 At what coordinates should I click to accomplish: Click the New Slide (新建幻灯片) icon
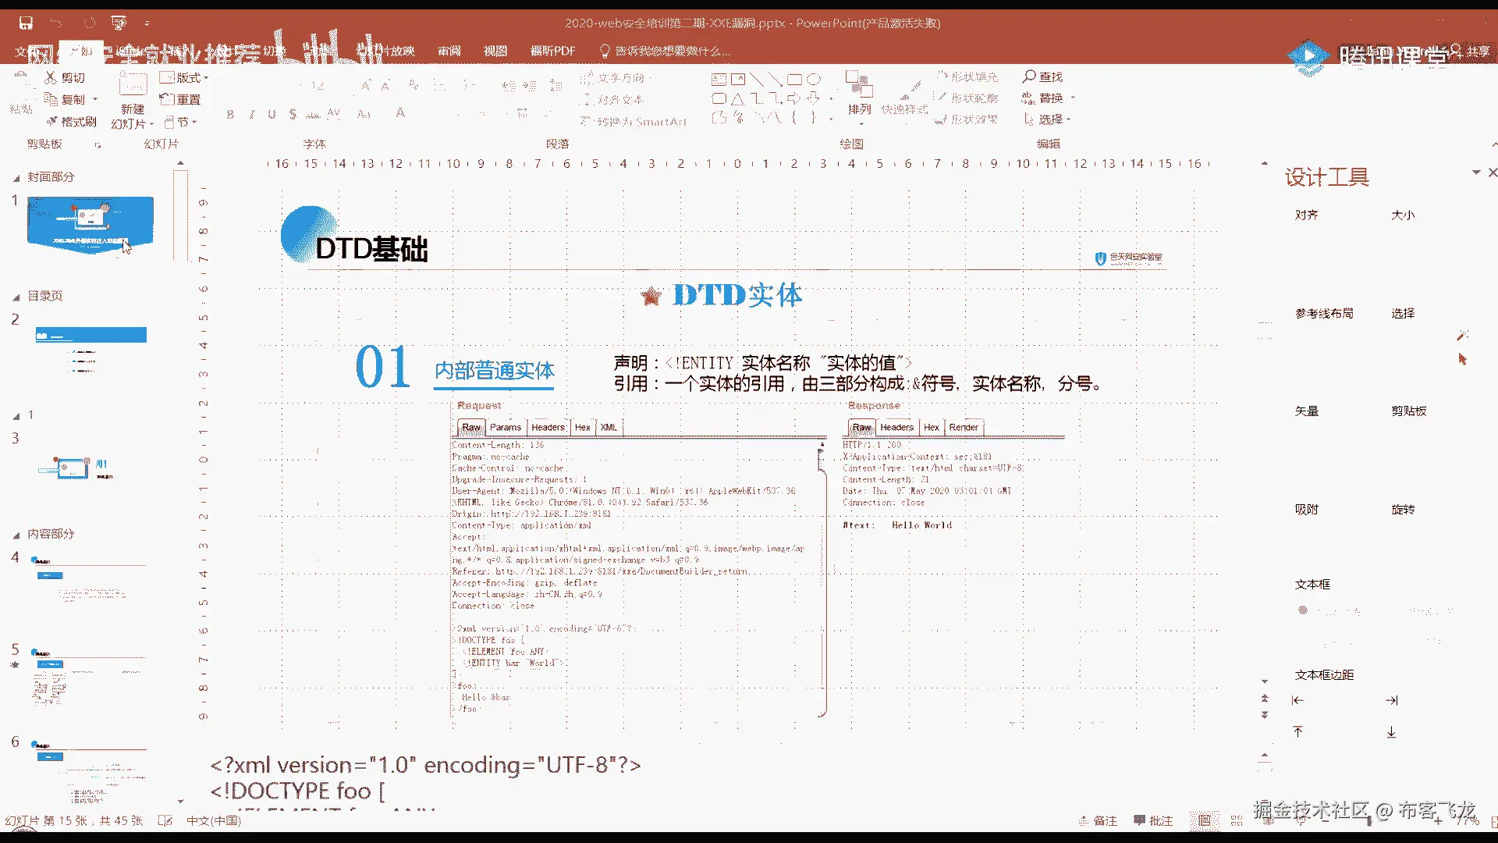[133, 84]
